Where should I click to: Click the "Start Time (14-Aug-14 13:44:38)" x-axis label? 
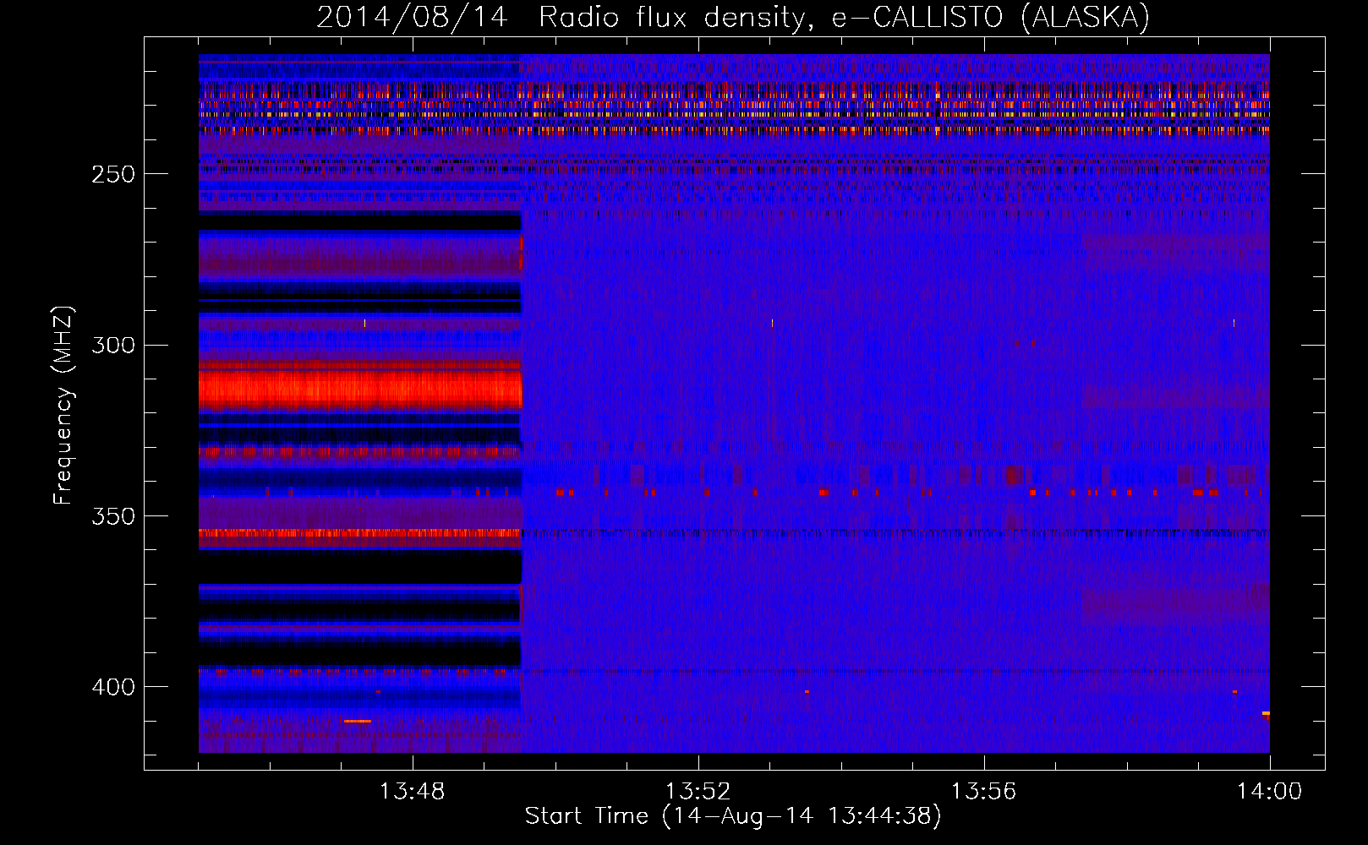pos(733,816)
